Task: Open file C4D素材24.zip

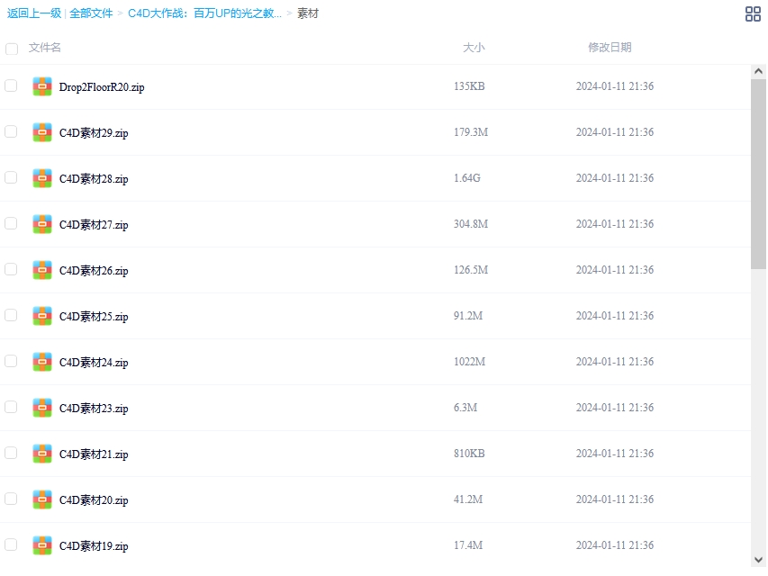Action: [x=94, y=363]
